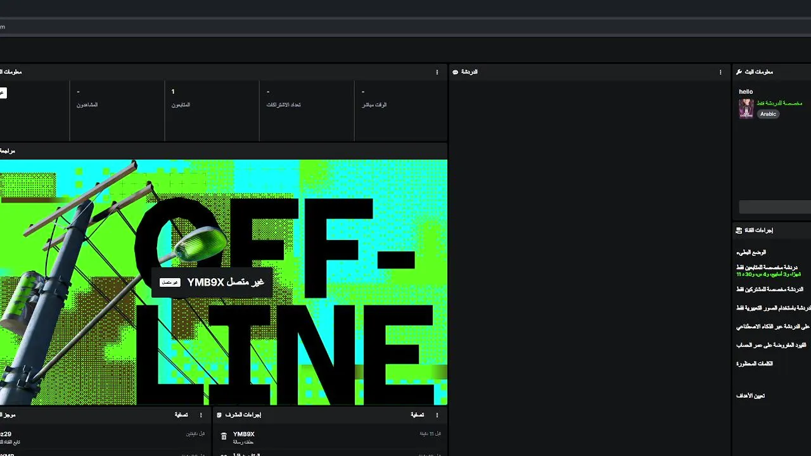Click the trash icon beside YMB9X entry
The image size is (811, 456).
click(x=224, y=436)
